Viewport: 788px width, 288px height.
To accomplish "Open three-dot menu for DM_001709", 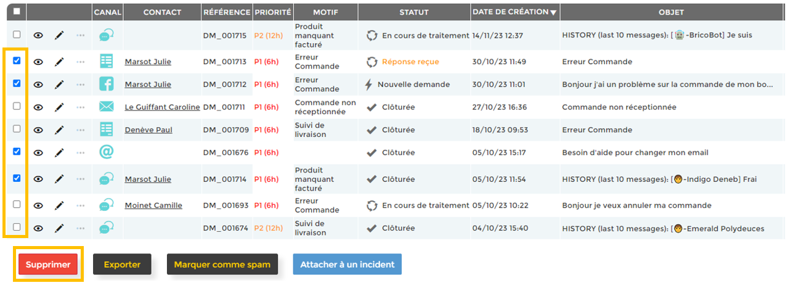I will [x=81, y=130].
